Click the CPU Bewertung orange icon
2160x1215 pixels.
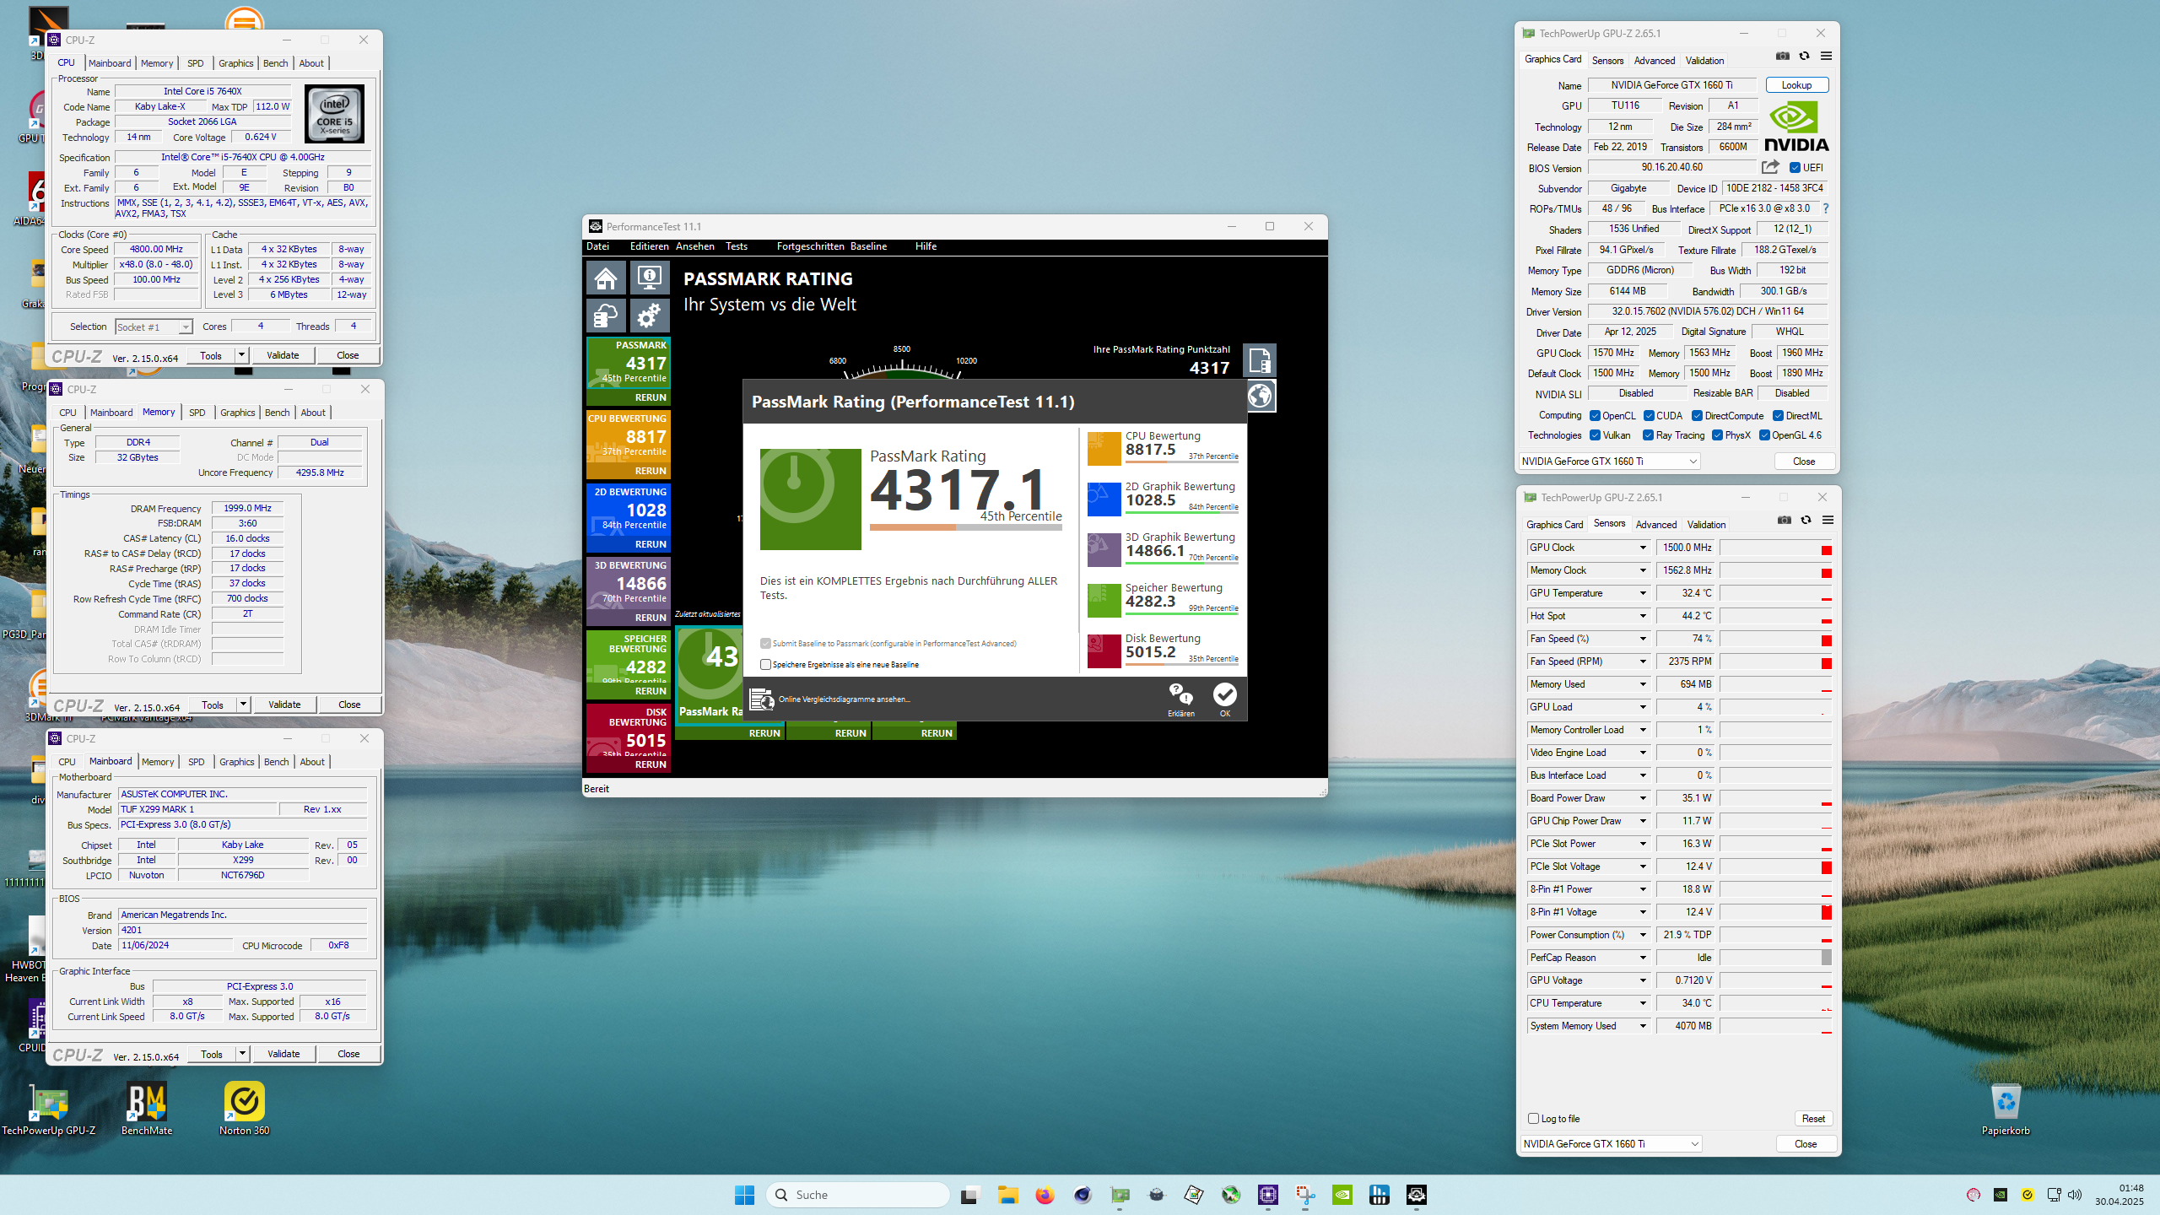[x=1104, y=448]
